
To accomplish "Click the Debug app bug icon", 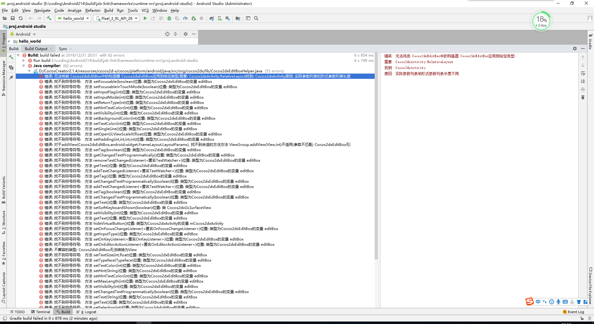I will (169, 19).
